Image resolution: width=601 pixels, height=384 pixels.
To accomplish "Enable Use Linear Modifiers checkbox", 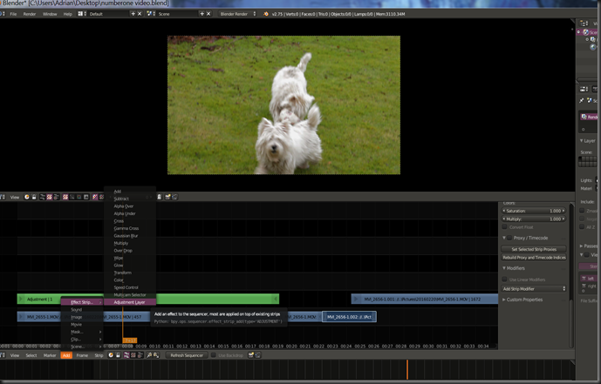I will click(x=505, y=280).
